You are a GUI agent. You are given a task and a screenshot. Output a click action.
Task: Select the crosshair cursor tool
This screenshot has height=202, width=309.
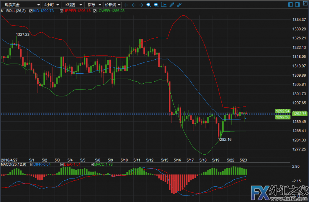tap(126, 5)
